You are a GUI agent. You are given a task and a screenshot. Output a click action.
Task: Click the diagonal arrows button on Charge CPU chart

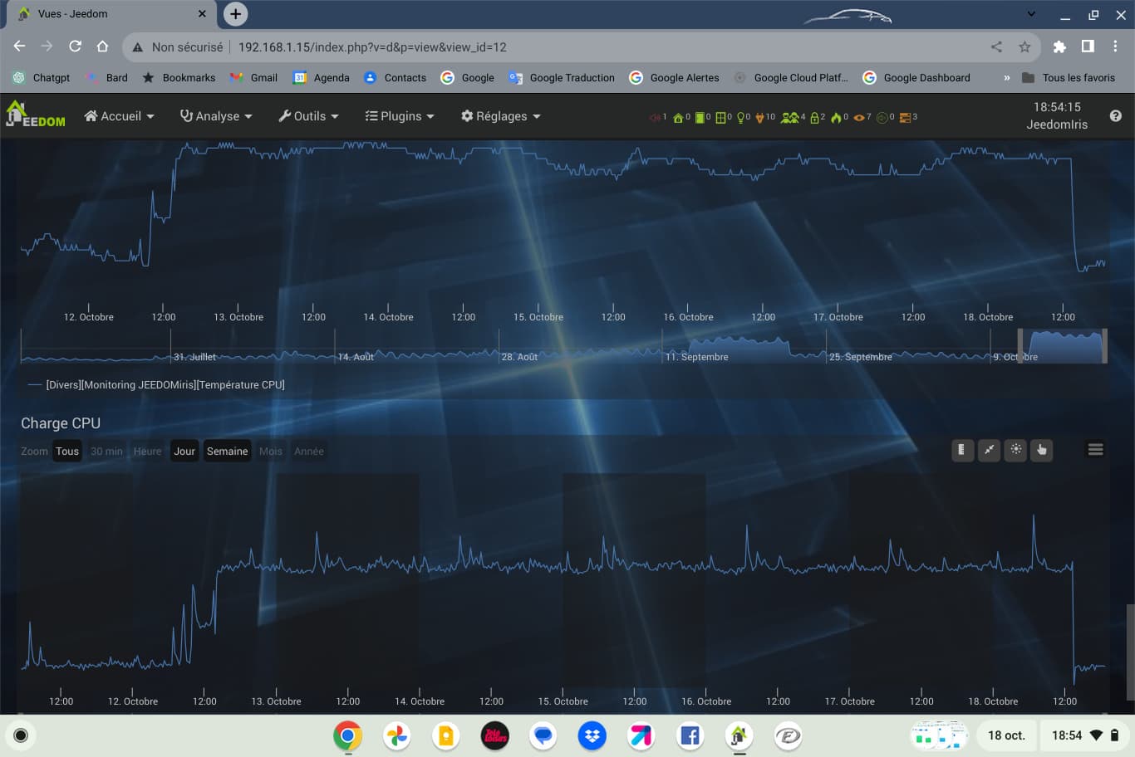pos(989,450)
